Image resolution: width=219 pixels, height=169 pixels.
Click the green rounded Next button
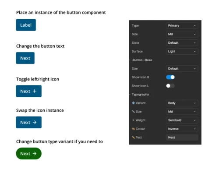click(28, 154)
